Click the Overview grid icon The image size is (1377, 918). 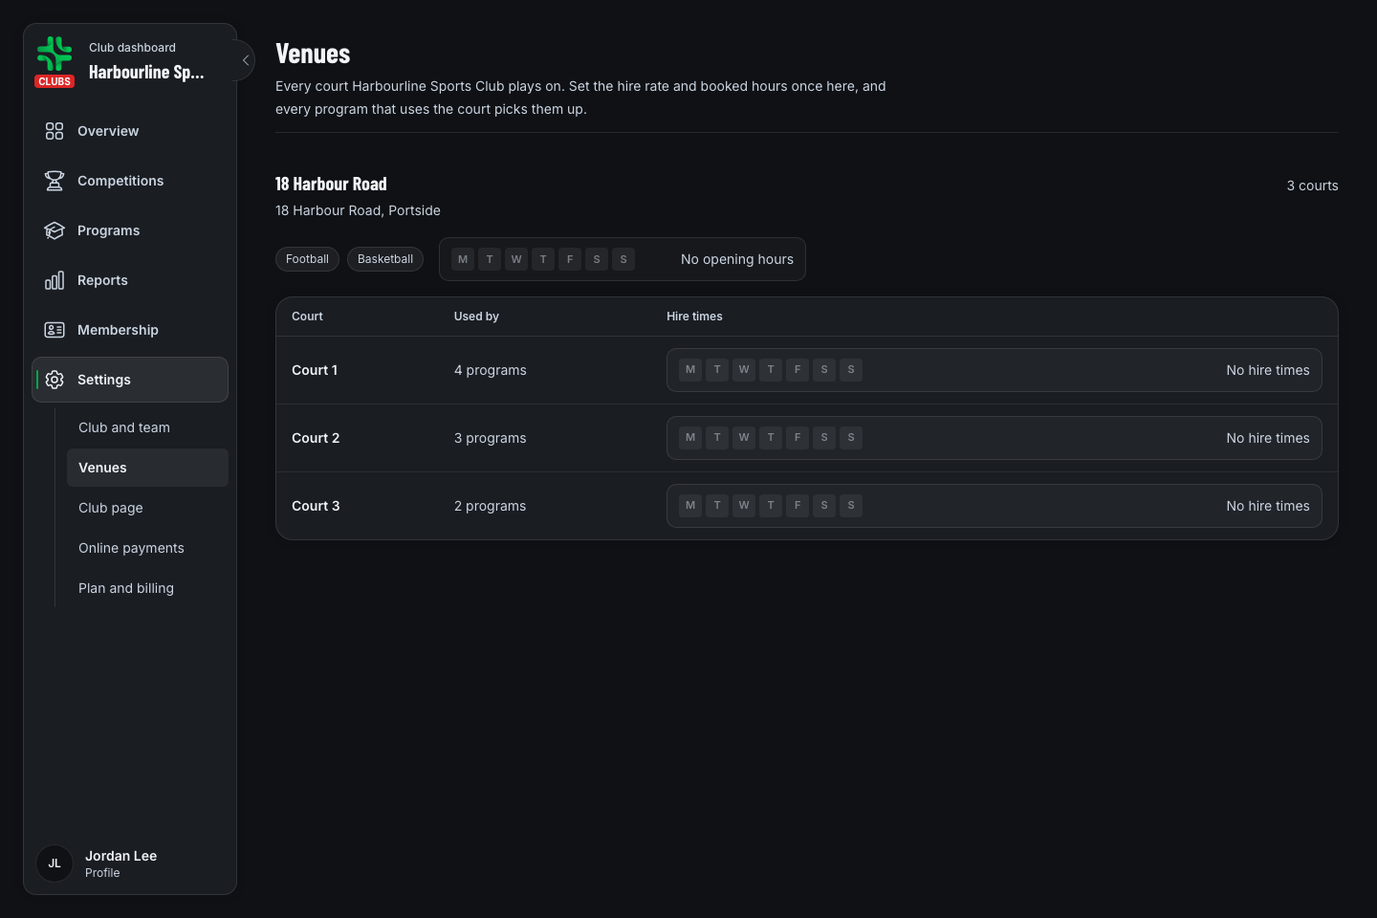tap(55, 131)
